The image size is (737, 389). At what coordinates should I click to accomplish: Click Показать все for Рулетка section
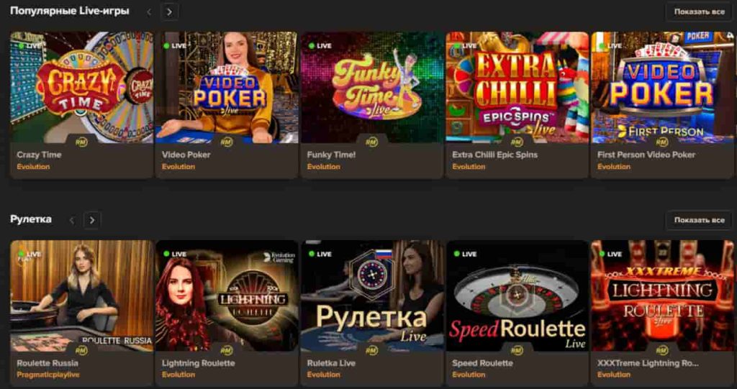[699, 220]
